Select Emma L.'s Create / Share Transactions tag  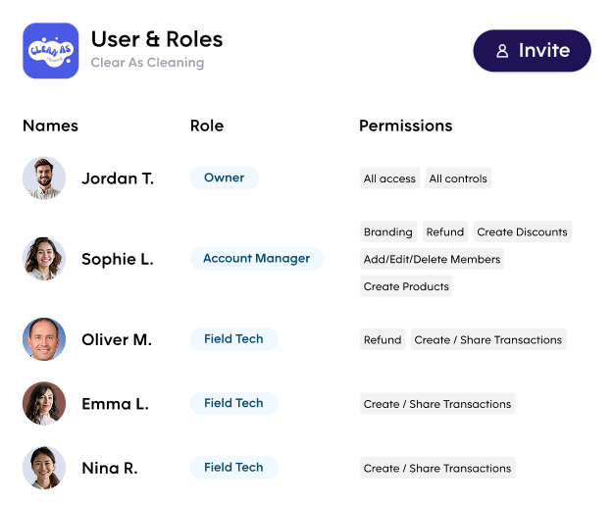point(437,404)
